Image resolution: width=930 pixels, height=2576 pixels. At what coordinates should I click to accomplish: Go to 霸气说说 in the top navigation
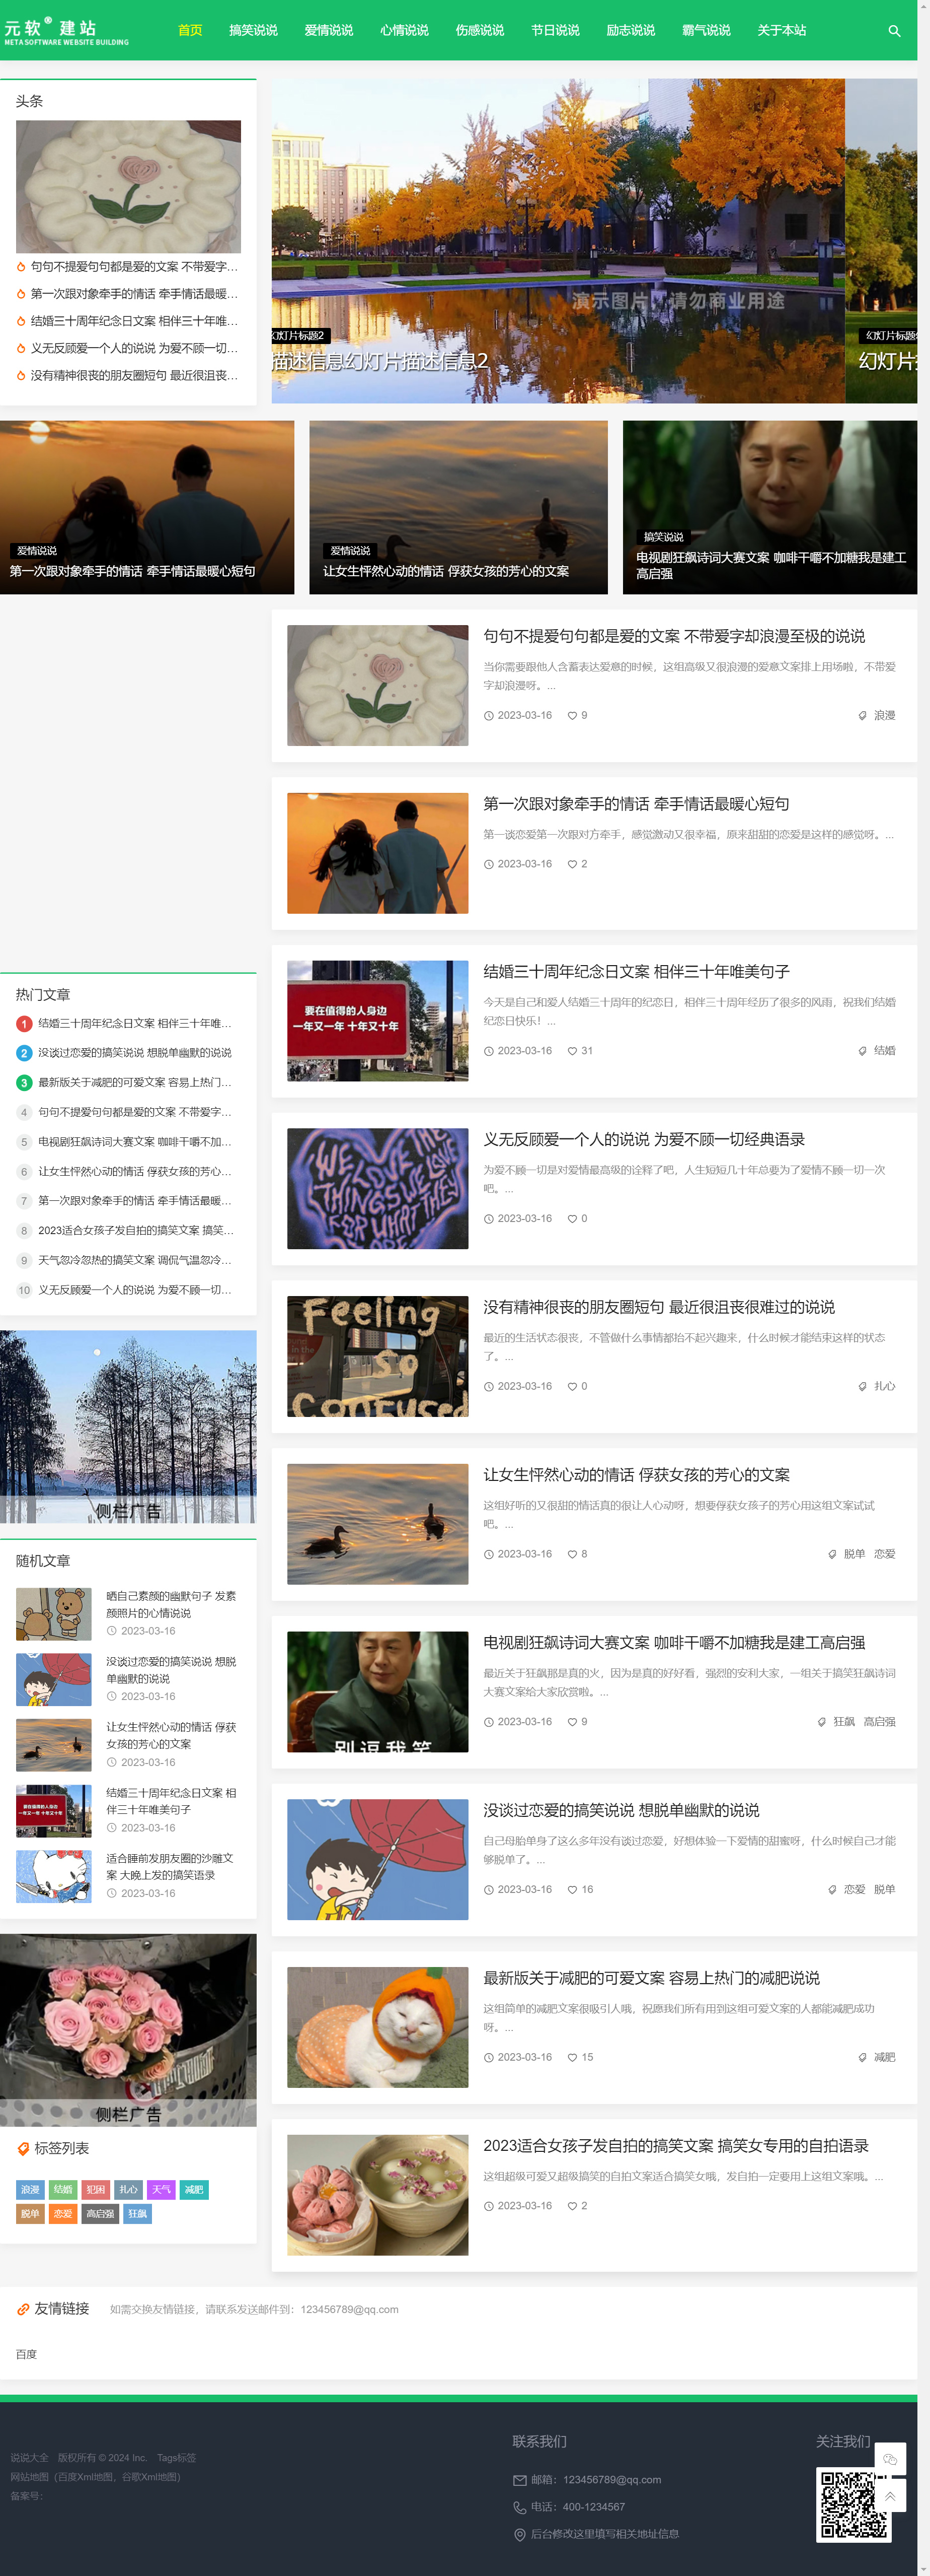point(706,30)
